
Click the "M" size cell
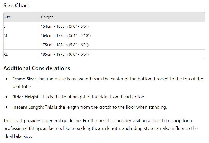[x=5, y=36]
